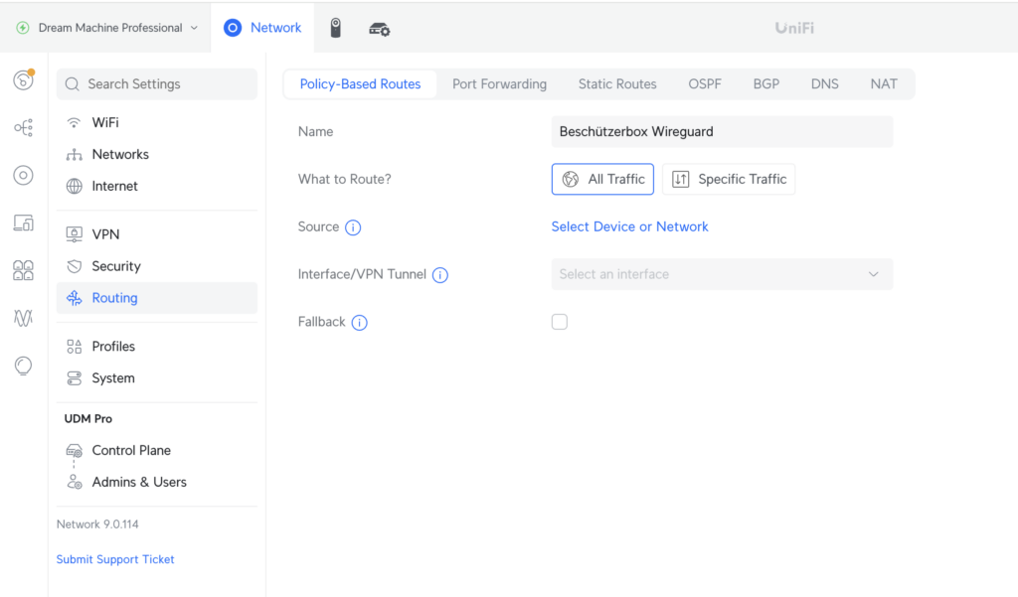The height and width of the screenshot is (597, 1018).
Task: Click the lightbulb icon at bottom of left rail
Action: tap(23, 366)
